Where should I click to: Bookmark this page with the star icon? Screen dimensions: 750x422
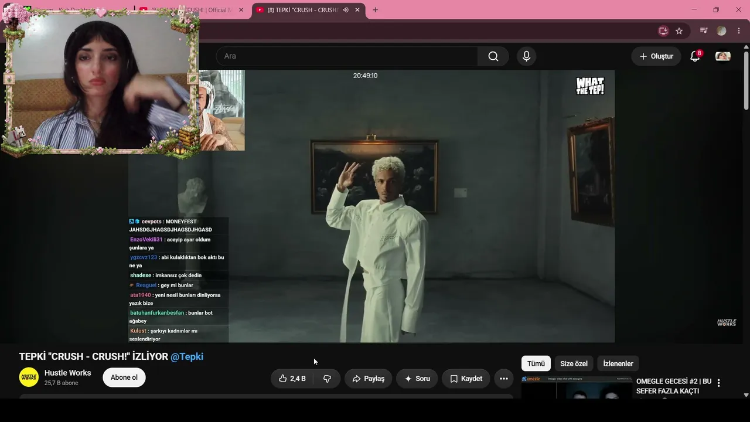679,31
